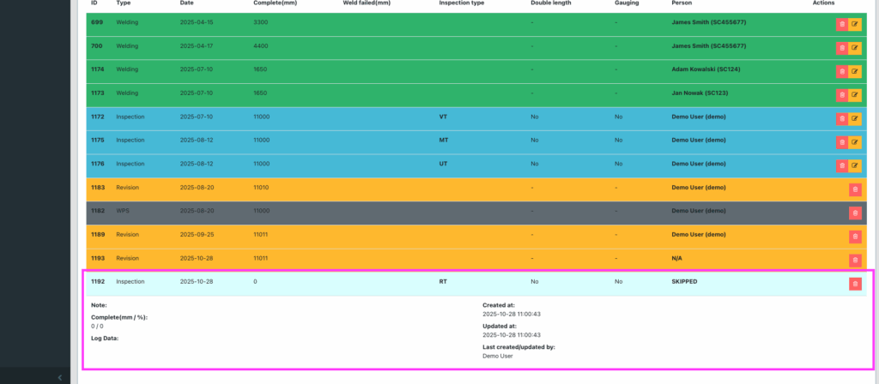The width and height of the screenshot is (879, 384).
Task: Edit MT inspection record 1175
Action: pyautogui.click(x=855, y=142)
